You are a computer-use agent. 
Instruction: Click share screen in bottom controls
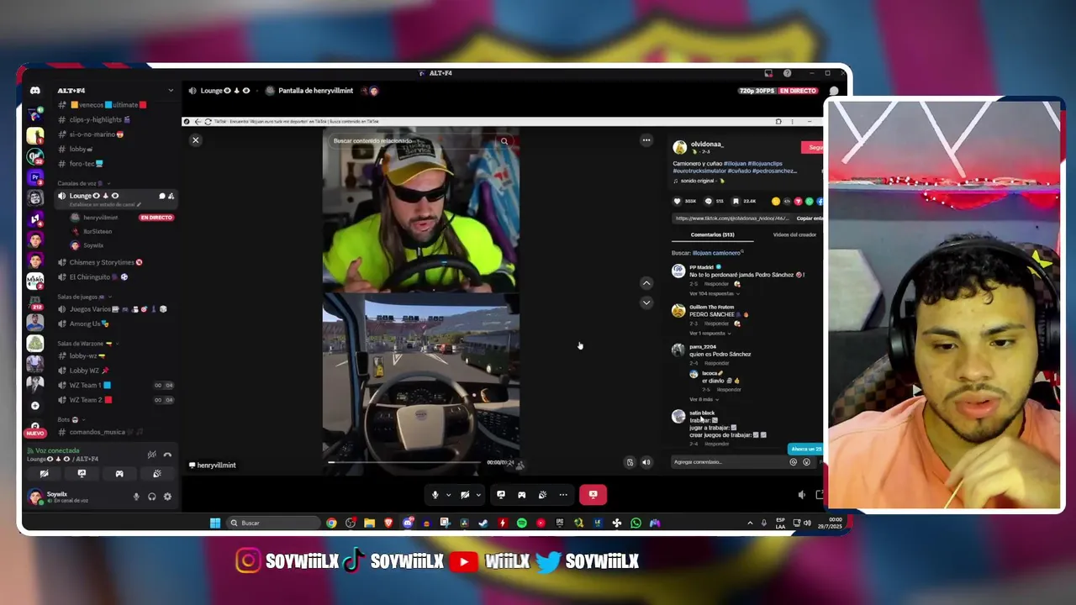click(x=501, y=495)
